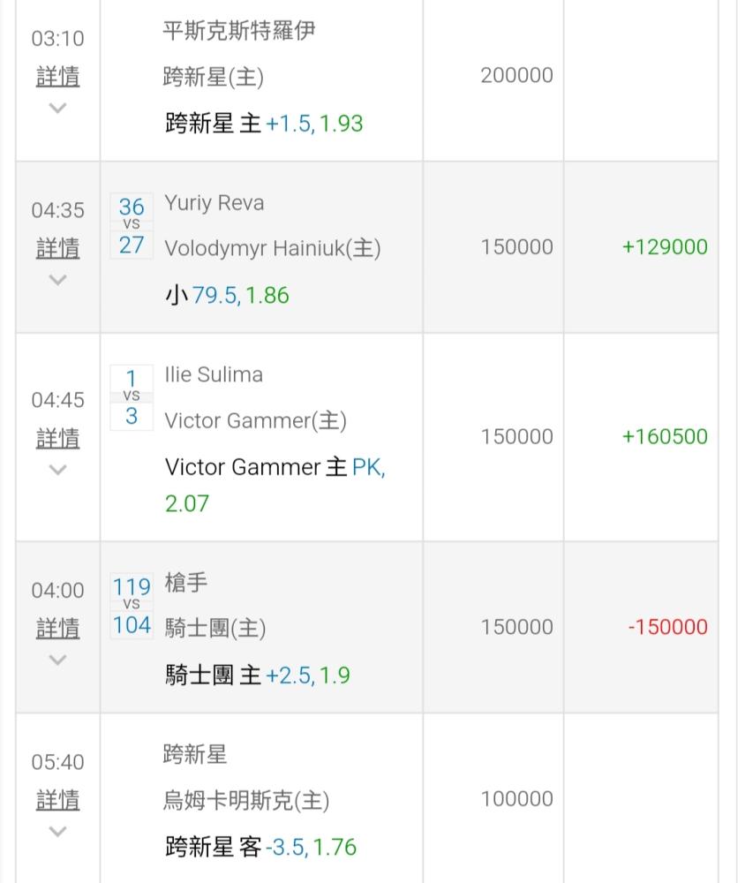Image resolution: width=745 pixels, height=883 pixels.
Task: Expand the chevron under the 05:40 row
Action: point(58,831)
